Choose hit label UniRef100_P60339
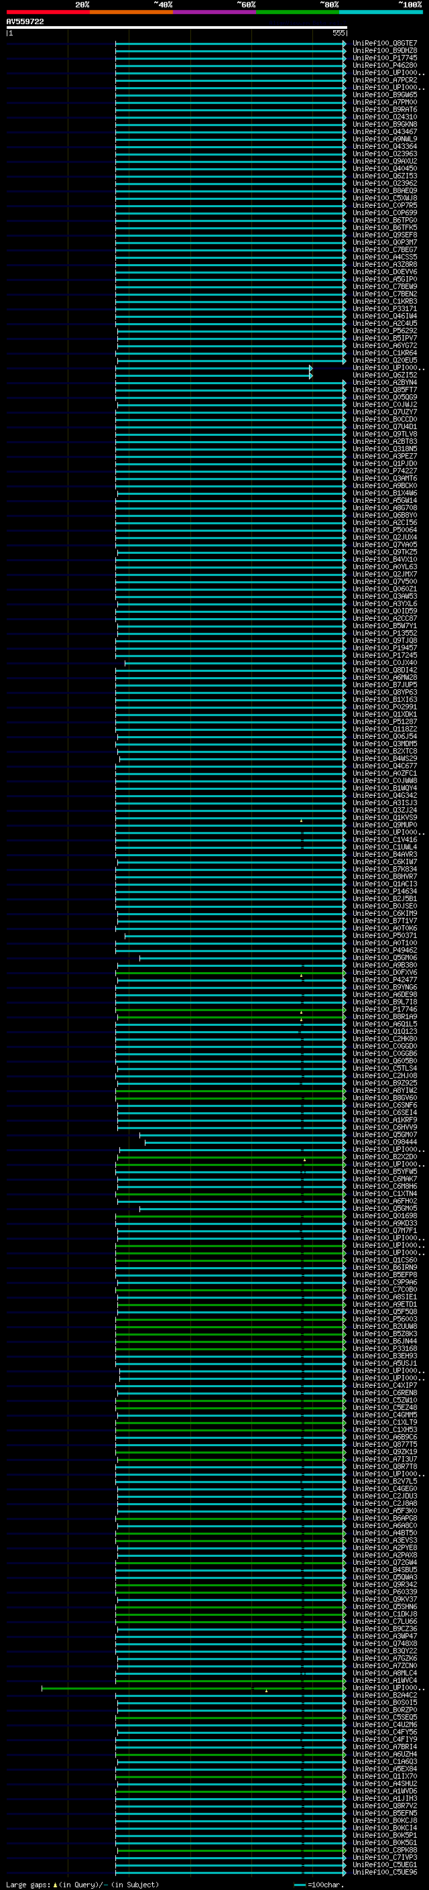This screenshot has width=429, height=1890. point(384,1592)
